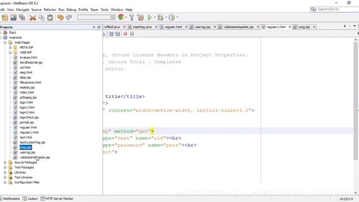Select SendDataVal.jsp in the Projects tree
The image size is (359, 202).
click(31, 62)
